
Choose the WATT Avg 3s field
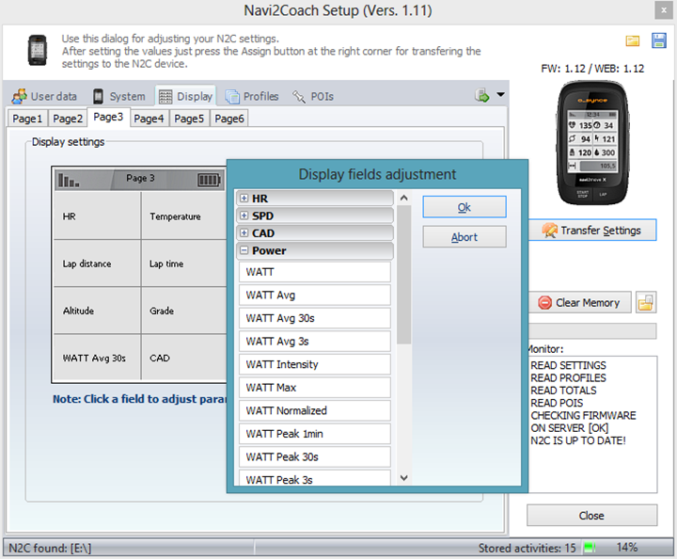315,342
